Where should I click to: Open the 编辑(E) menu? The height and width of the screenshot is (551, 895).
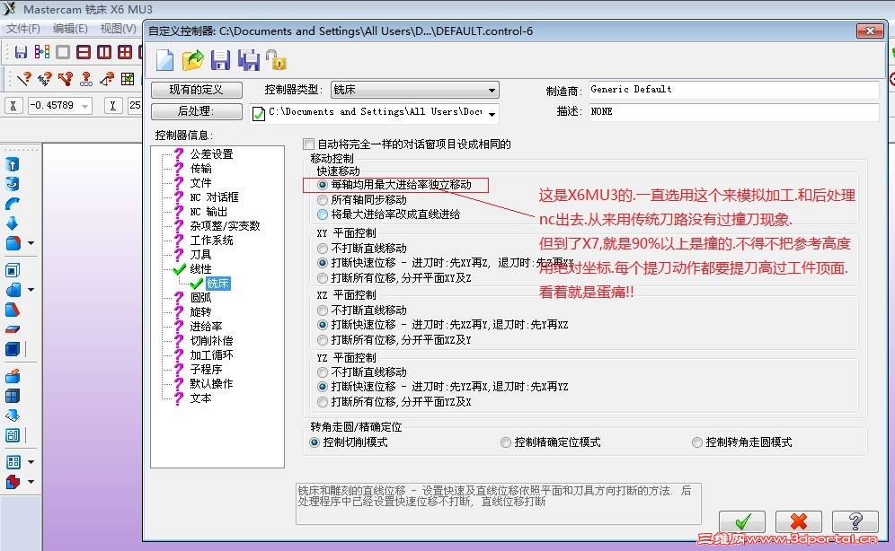point(70,29)
